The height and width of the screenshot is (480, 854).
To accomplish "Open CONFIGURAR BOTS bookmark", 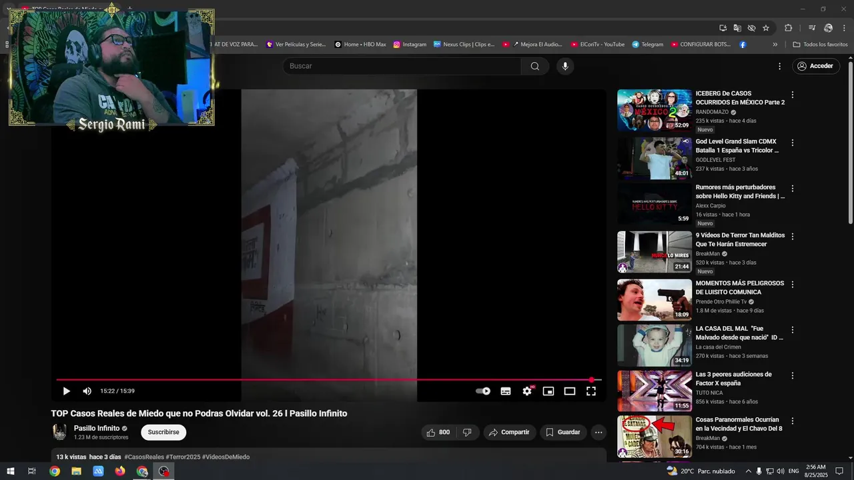I will tap(701, 45).
